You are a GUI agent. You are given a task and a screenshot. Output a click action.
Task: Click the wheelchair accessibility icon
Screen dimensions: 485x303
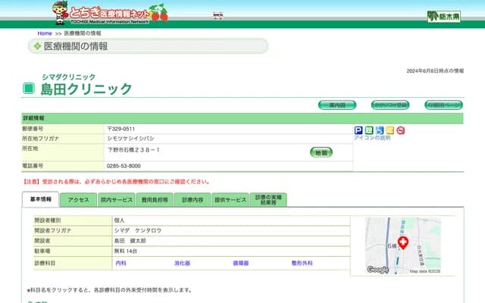[380, 130]
